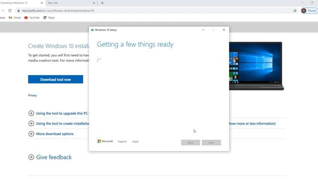Click the Windows 10 laptop image

[256, 66]
